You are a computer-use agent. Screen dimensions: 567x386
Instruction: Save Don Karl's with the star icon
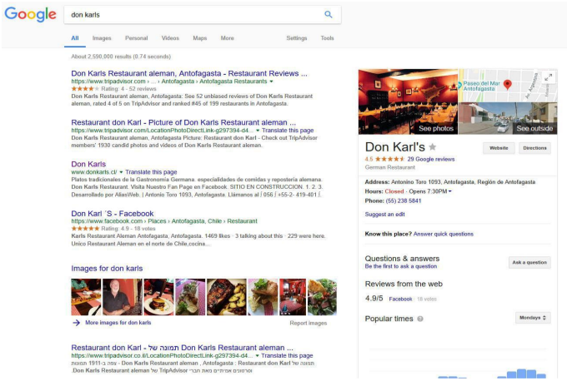(432, 146)
